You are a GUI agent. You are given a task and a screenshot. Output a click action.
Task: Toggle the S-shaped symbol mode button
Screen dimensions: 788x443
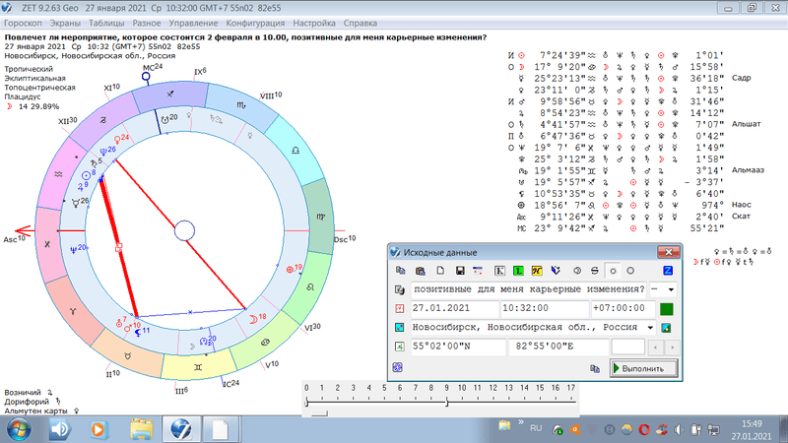click(594, 270)
